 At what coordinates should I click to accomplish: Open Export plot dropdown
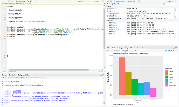[x=126, y=51]
